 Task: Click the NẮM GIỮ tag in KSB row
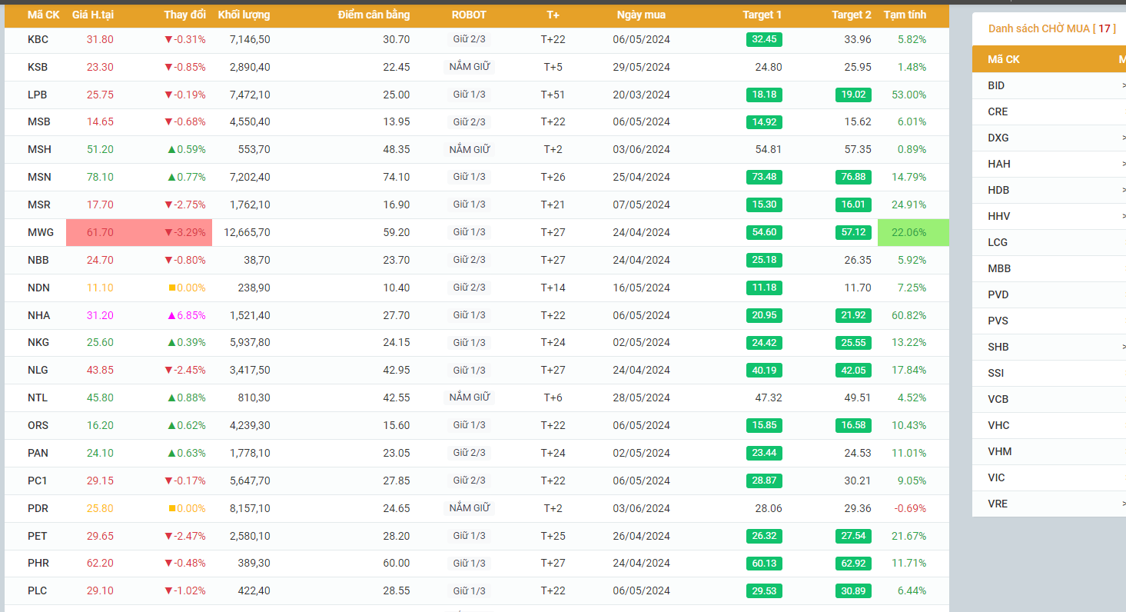tap(470, 67)
